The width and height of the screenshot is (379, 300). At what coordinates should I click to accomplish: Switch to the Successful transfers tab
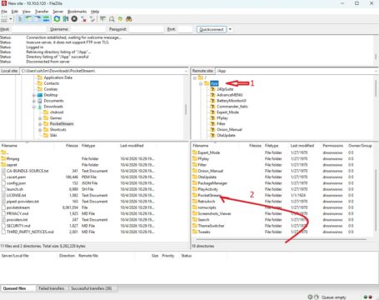click(x=92, y=288)
